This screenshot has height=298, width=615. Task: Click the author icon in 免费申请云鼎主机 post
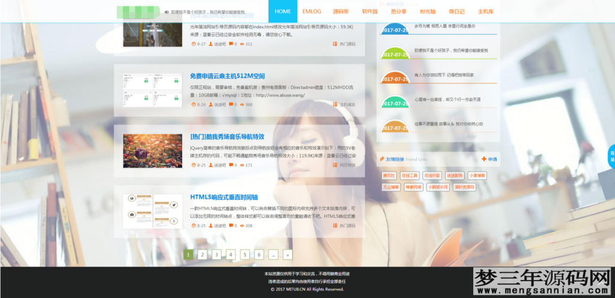point(211,105)
